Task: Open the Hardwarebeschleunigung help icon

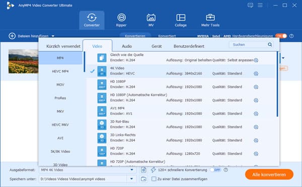Action: click(291, 36)
